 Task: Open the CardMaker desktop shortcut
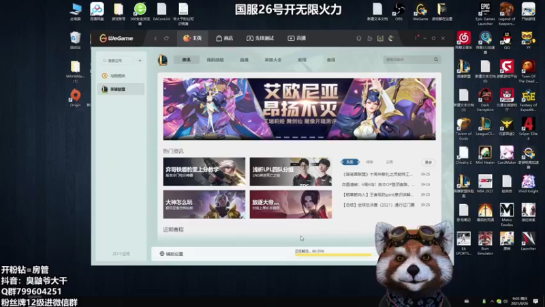click(507, 155)
